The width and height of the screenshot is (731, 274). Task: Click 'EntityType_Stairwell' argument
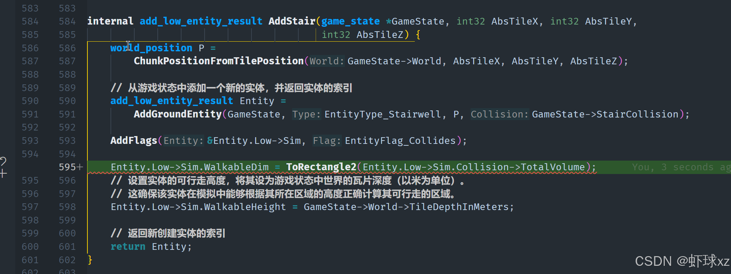click(383, 114)
